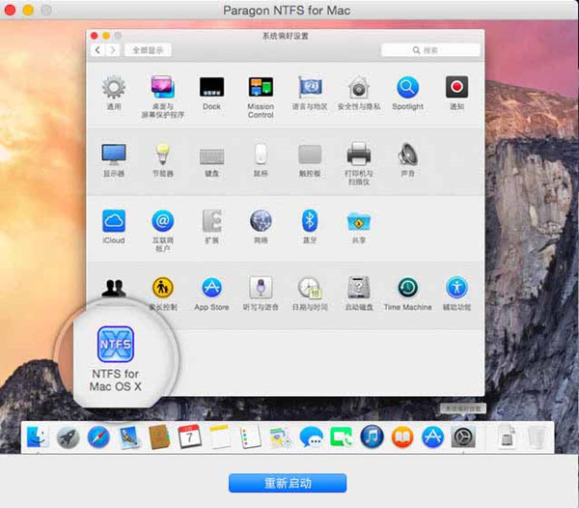Open Finder from the Dock

point(38,437)
